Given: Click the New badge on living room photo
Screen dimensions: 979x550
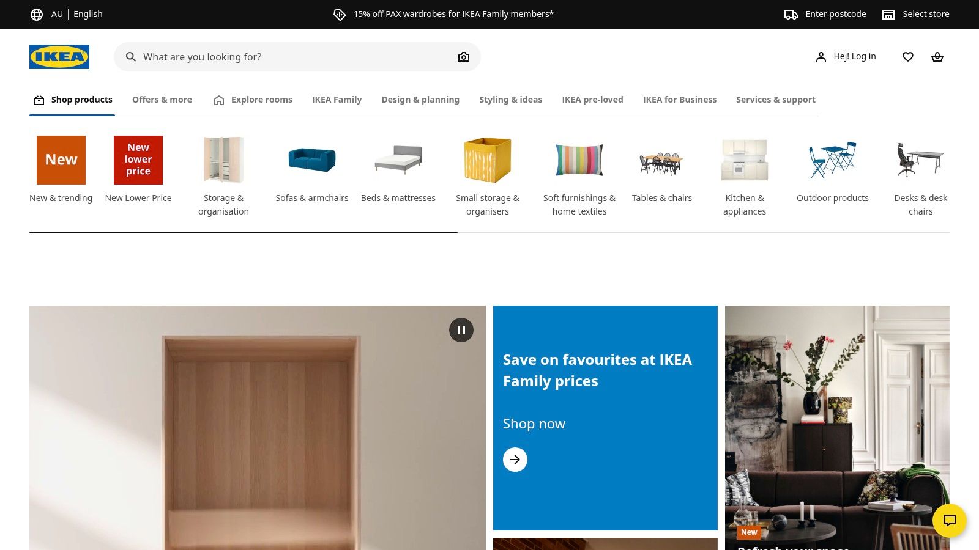Looking at the screenshot, I should coord(749,532).
